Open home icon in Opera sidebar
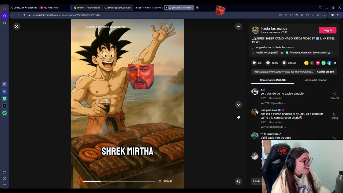 4,16
